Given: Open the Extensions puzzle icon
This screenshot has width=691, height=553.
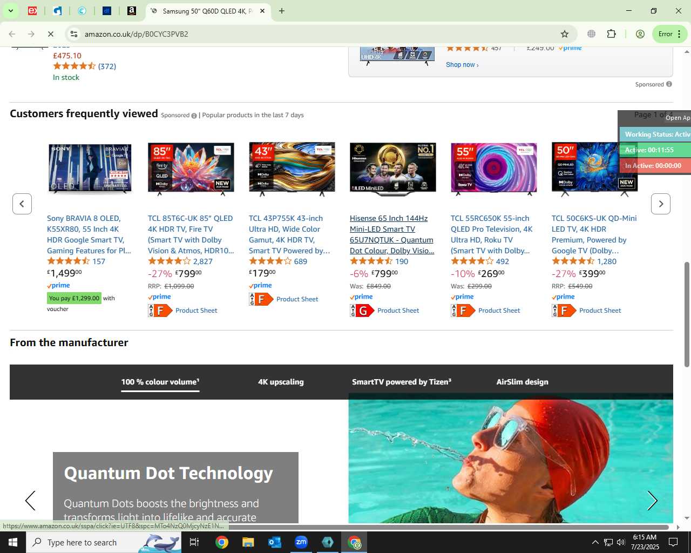Looking at the screenshot, I should tap(611, 34).
